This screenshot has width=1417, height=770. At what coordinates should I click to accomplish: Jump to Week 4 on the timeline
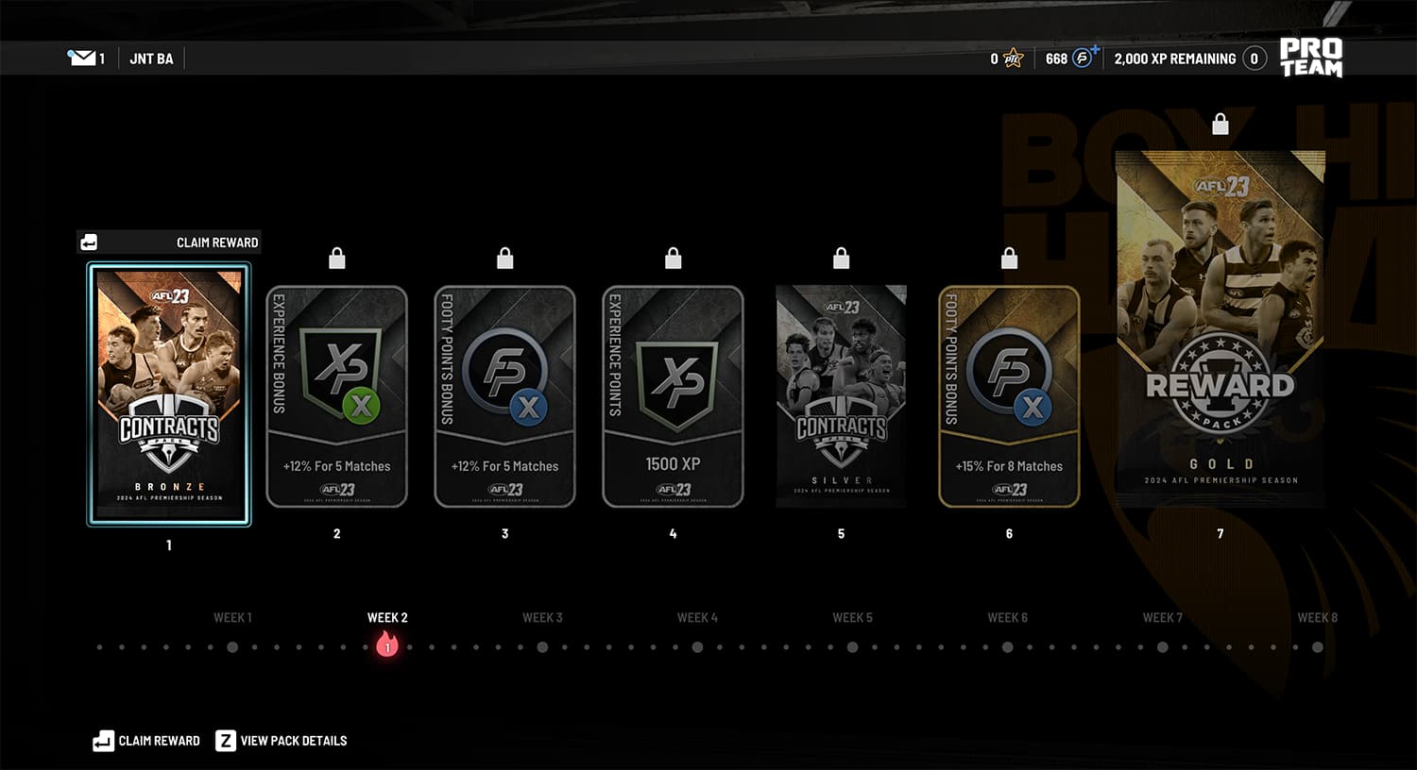click(x=697, y=647)
